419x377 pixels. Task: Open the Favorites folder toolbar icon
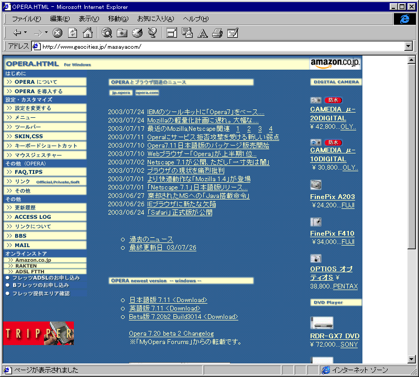click(x=122, y=33)
